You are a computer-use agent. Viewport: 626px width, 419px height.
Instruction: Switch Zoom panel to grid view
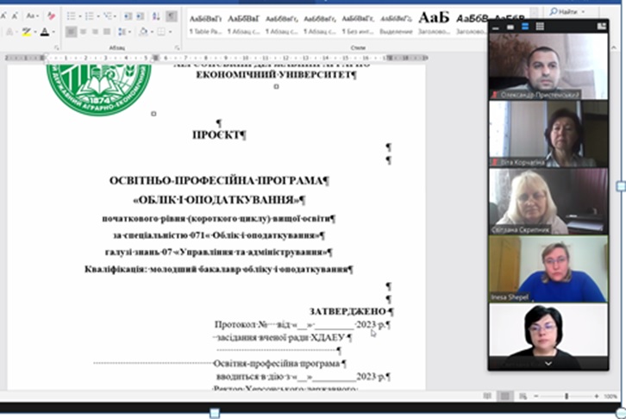[x=540, y=27]
